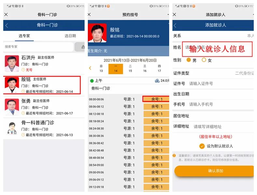
Task: Select date 四 17
Action: tap(159, 69)
